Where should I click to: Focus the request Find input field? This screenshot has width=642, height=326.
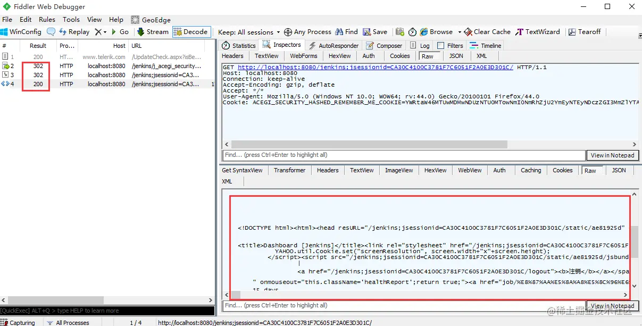tap(403, 155)
